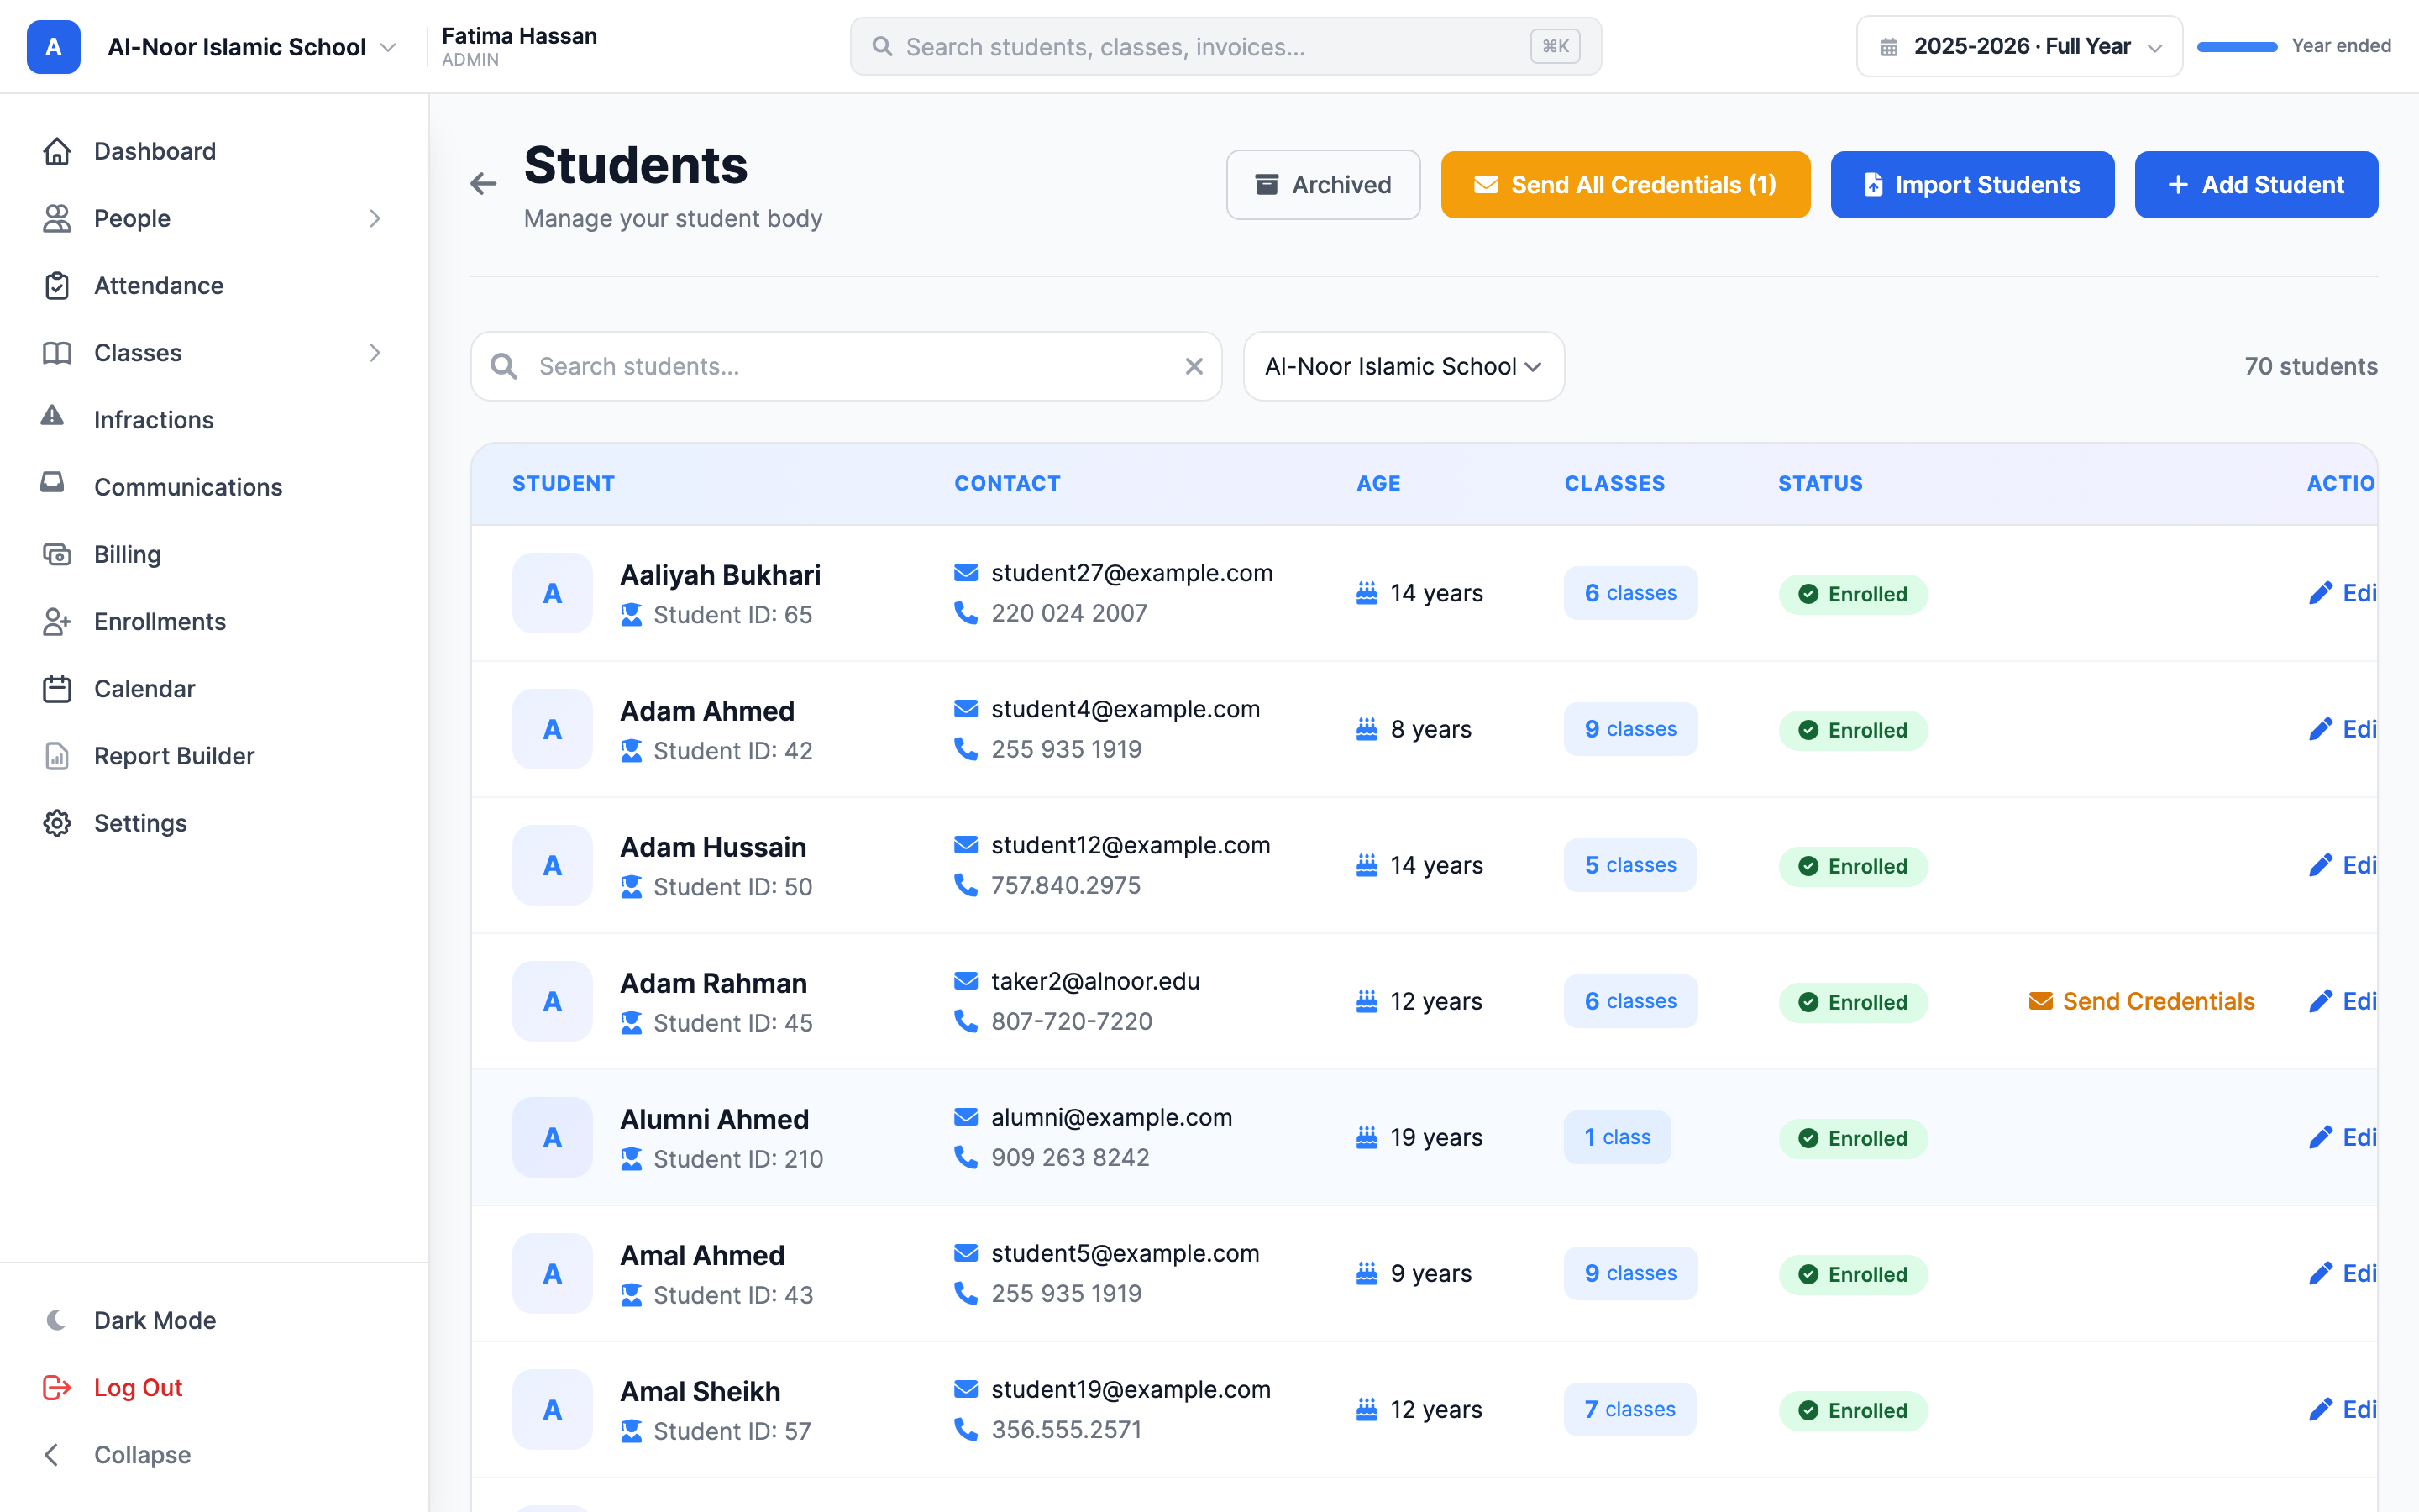
Task: Go to Attendance in the sidebar
Action: (159, 285)
